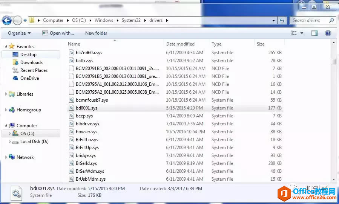This screenshot has height=204, width=339.
Task: Open dropdown after drivers in breadcrumb
Action: click(x=167, y=20)
